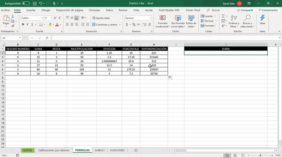Click Formato cells button
This screenshot has width=282, height=158.
tap(208, 26)
